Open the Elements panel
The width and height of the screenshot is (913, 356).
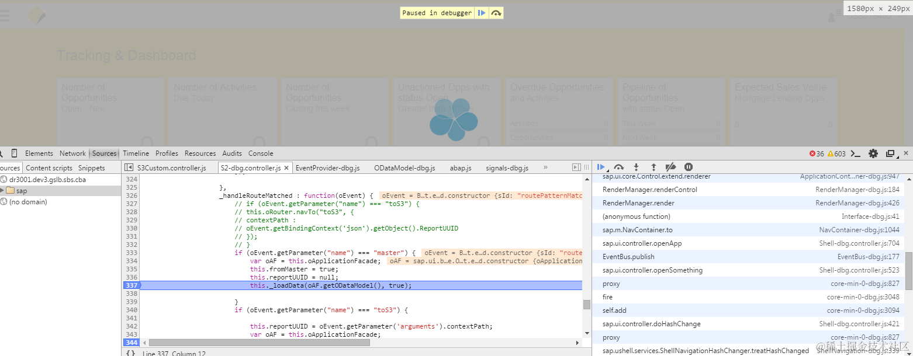[39, 153]
